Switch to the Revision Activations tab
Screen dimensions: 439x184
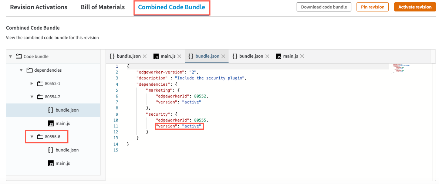tap(38, 7)
